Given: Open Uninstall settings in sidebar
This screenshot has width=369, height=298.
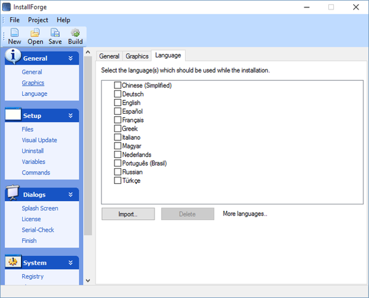Looking at the screenshot, I should [33, 151].
